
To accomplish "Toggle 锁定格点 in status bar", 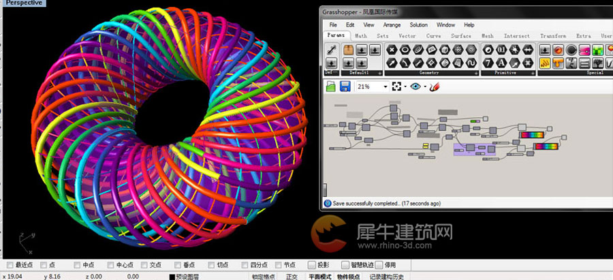I will click(x=263, y=277).
